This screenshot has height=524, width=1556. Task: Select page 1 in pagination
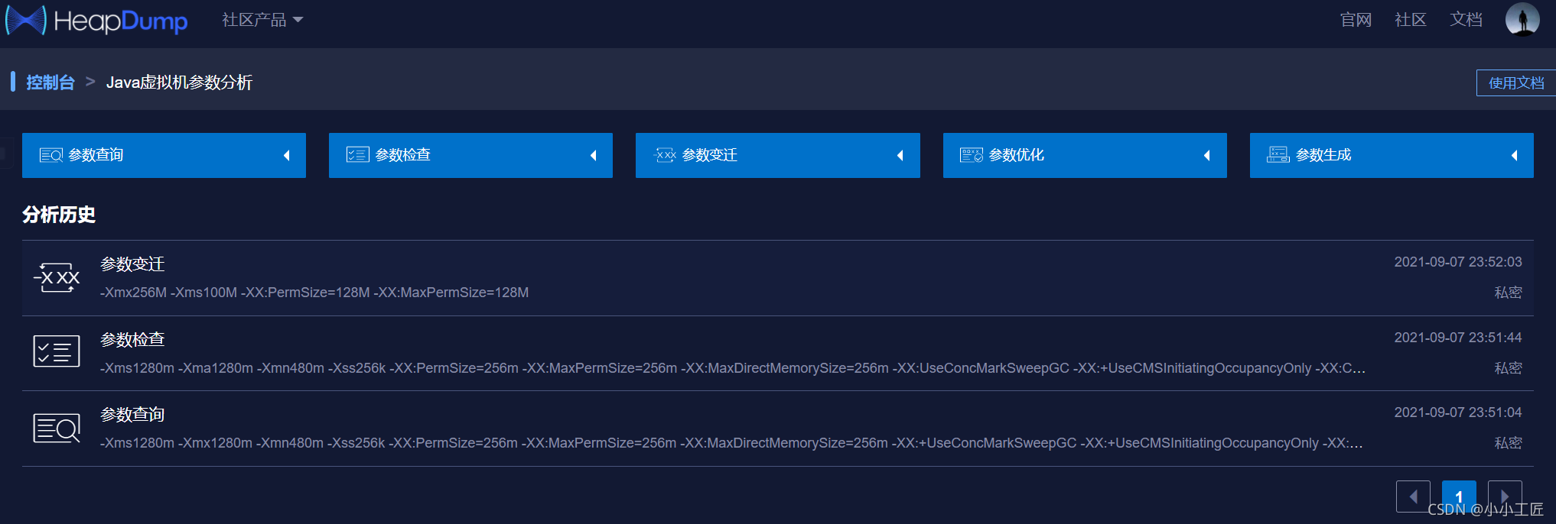click(1459, 497)
